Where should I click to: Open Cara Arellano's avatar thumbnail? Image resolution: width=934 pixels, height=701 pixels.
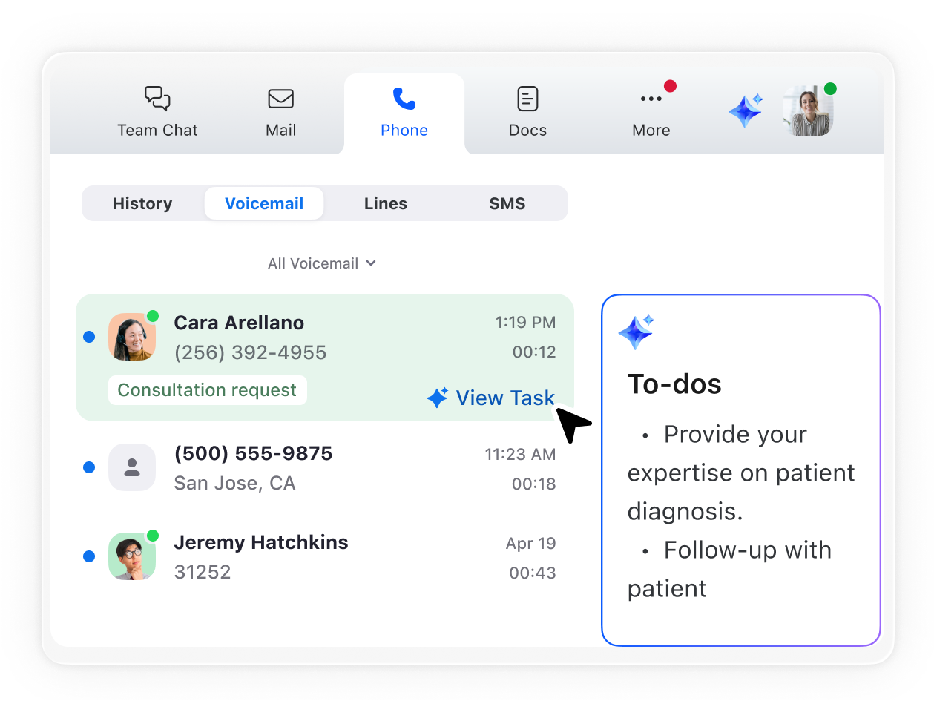click(x=132, y=337)
